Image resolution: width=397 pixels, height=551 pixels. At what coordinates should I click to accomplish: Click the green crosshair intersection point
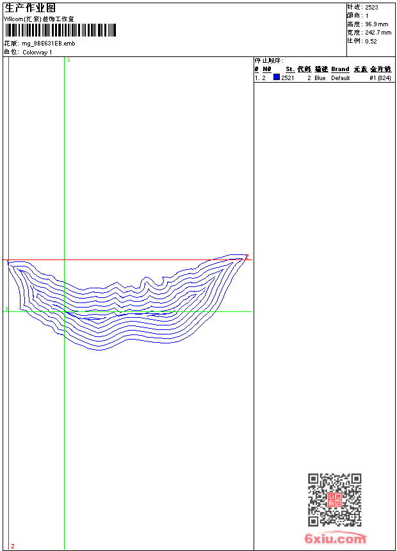coord(65,312)
